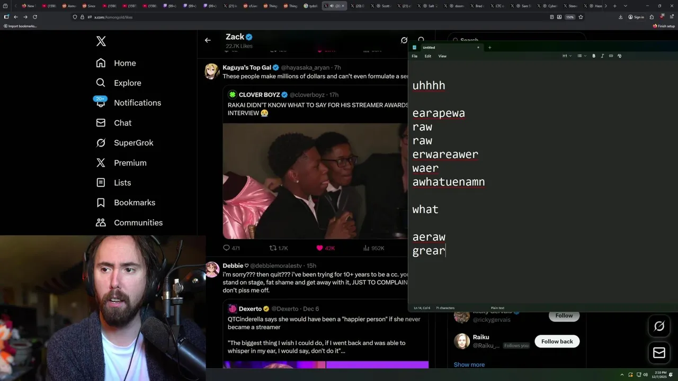Toggle italic formatting in Notepad
The height and width of the screenshot is (381, 678).
coord(602,56)
